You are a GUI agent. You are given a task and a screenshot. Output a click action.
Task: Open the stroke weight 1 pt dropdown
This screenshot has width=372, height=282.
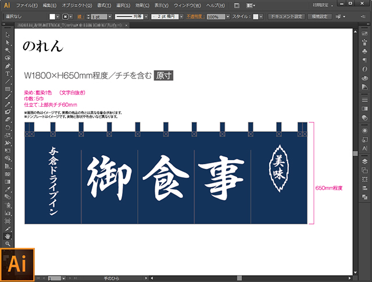tap(109, 17)
